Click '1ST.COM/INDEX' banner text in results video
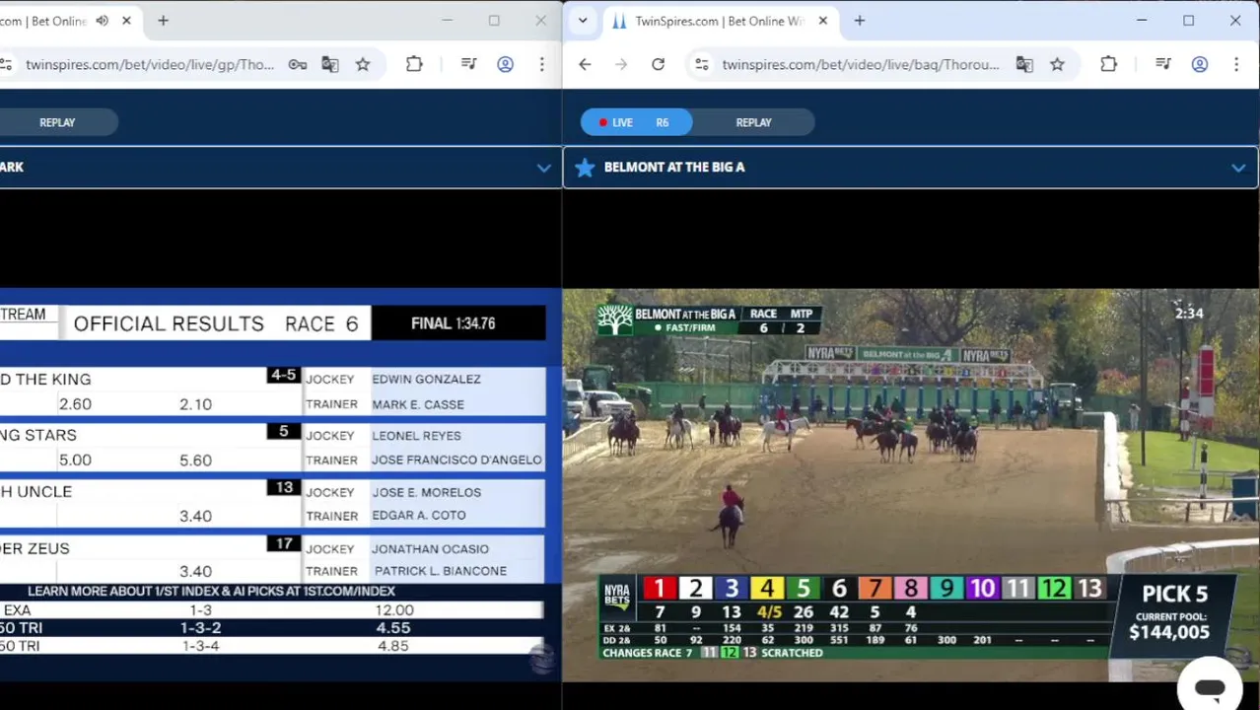 [x=351, y=591]
